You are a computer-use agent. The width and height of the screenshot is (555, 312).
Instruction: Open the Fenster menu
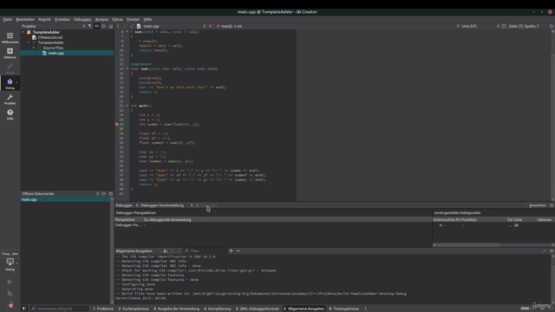pos(133,19)
